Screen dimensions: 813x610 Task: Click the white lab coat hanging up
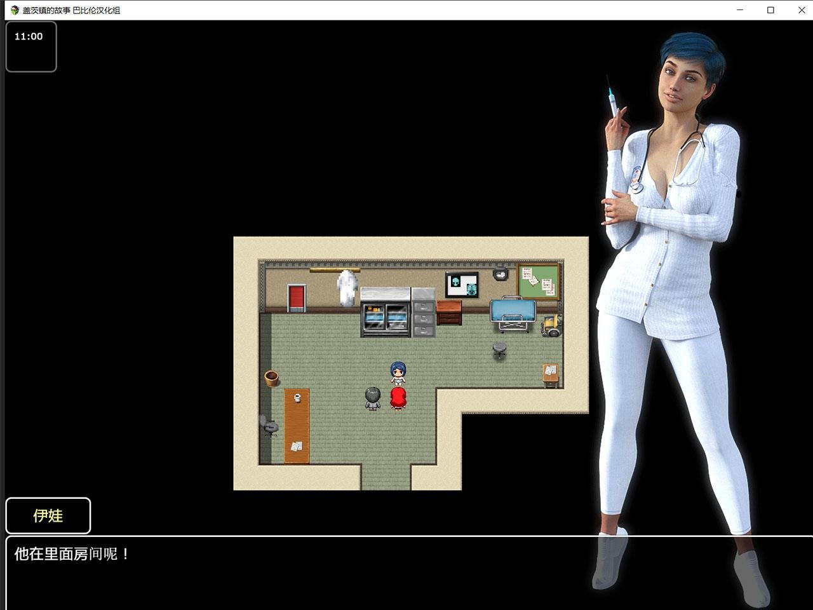click(x=347, y=288)
